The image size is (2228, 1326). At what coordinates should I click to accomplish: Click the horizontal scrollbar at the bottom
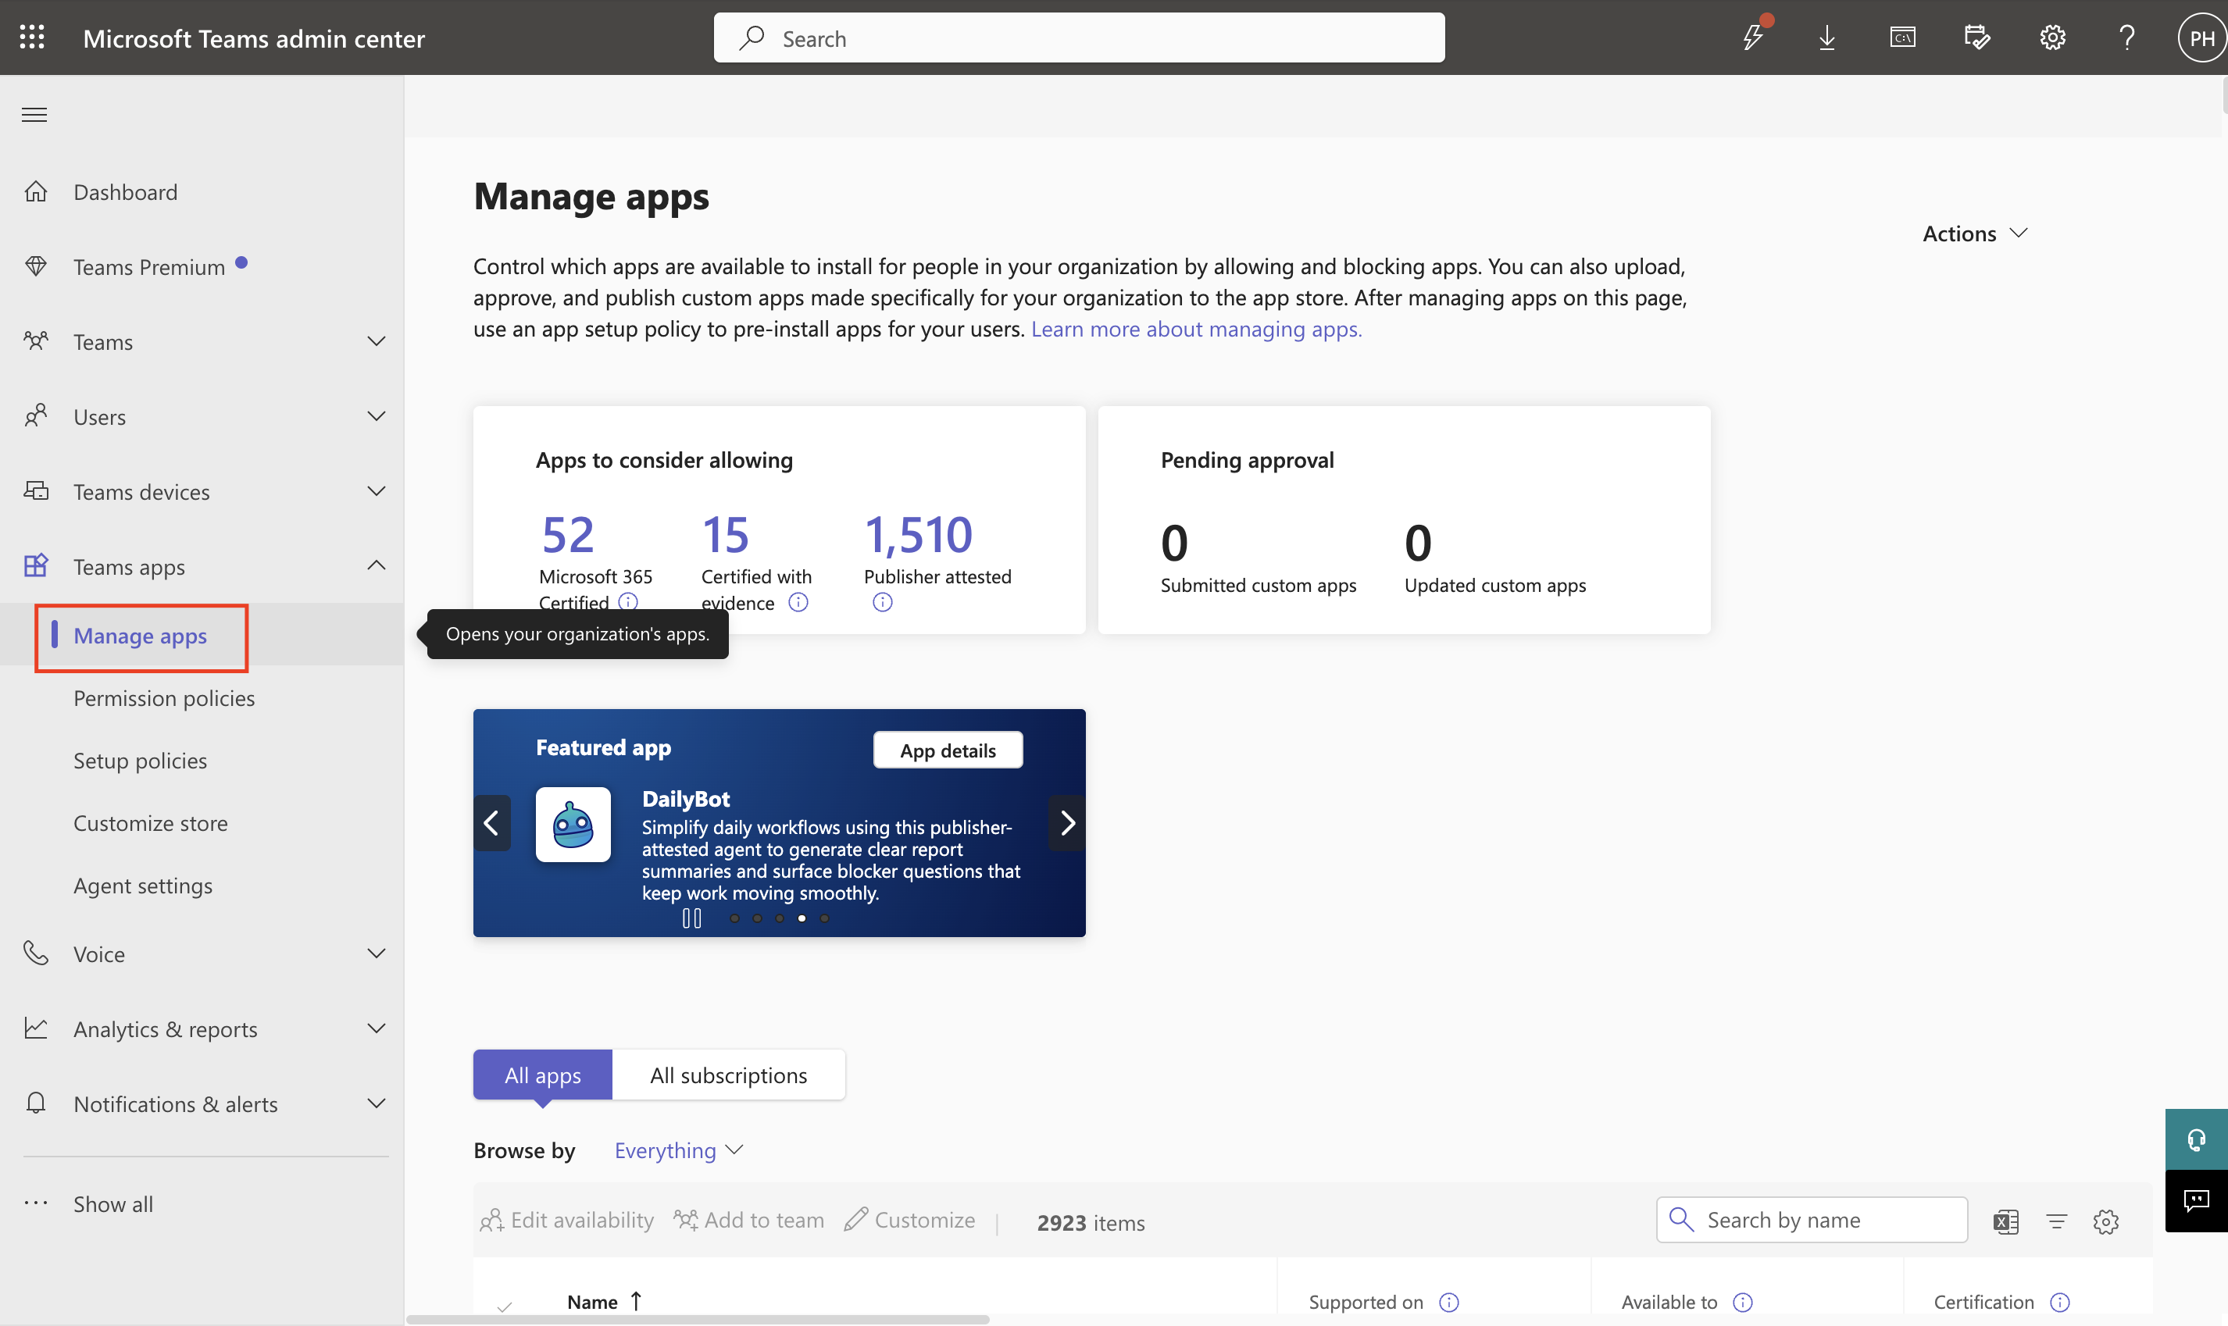[x=698, y=1320]
